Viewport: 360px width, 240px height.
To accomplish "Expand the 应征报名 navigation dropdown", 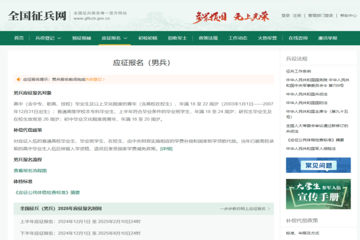I will coord(114,38).
